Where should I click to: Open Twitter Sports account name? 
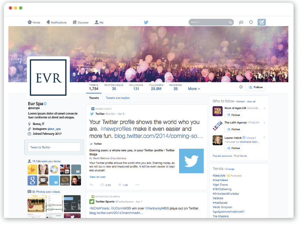click(x=105, y=201)
